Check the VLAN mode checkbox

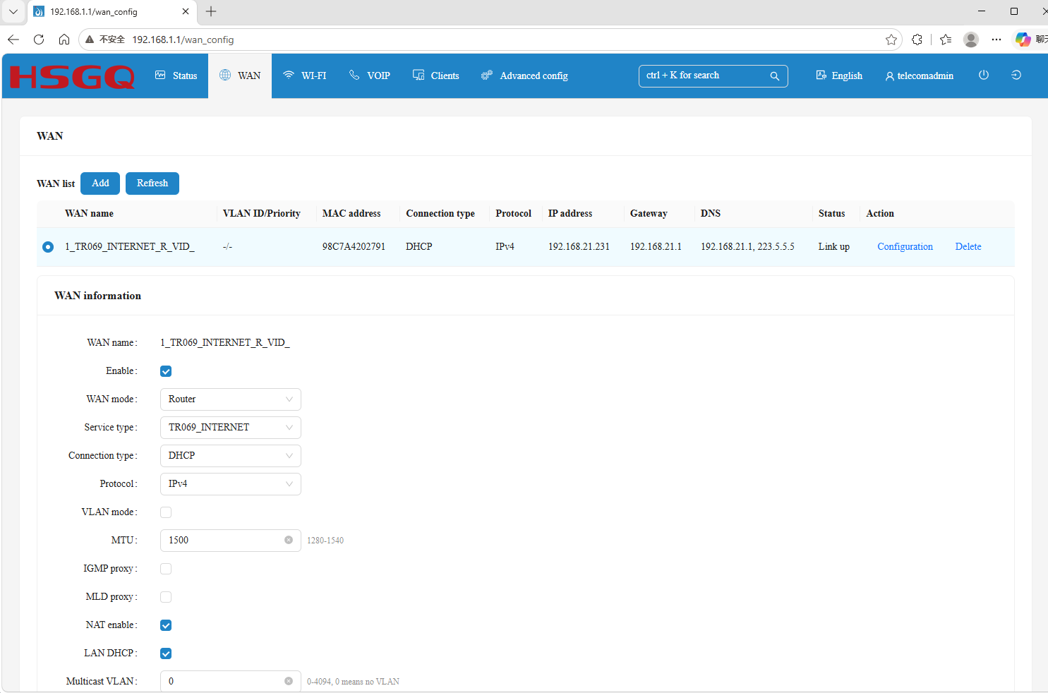tap(166, 512)
